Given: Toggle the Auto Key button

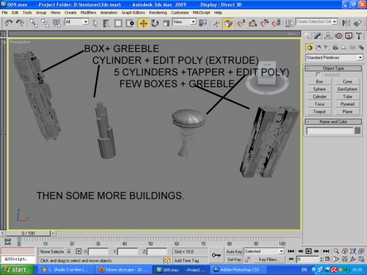Looking at the screenshot, I should 234,252.
